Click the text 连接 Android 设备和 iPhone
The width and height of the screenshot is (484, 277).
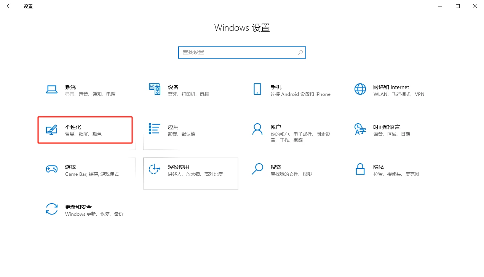click(x=300, y=94)
